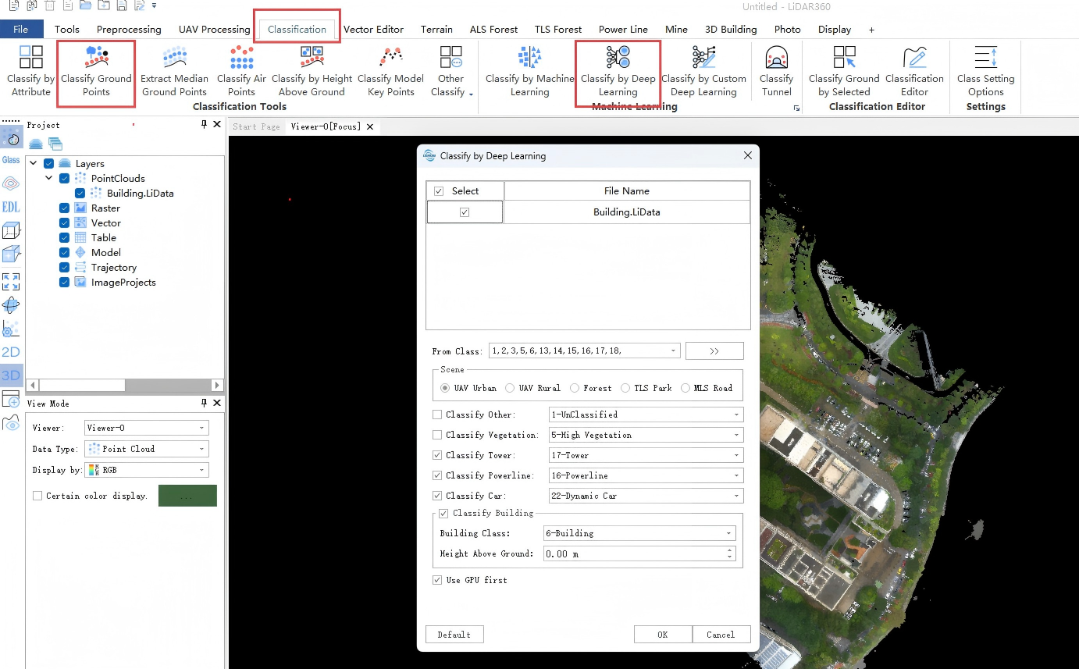The width and height of the screenshot is (1079, 669).
Task: Expand the Building Class dropdown
Action: click(640, 533)
